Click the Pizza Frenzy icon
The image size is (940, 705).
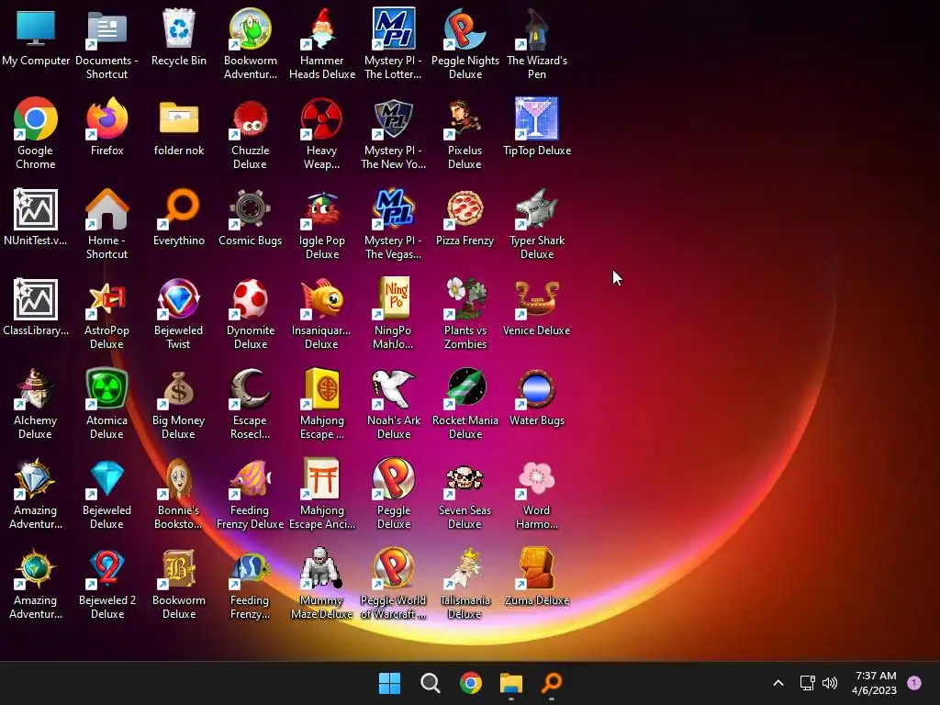pyautogui.click(x=465, y=209)
